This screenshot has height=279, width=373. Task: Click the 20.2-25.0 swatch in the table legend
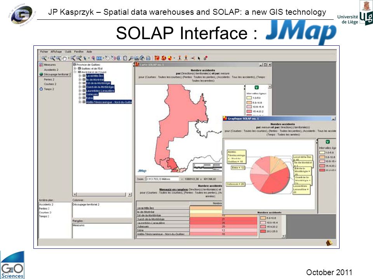[x=263, y=231]
